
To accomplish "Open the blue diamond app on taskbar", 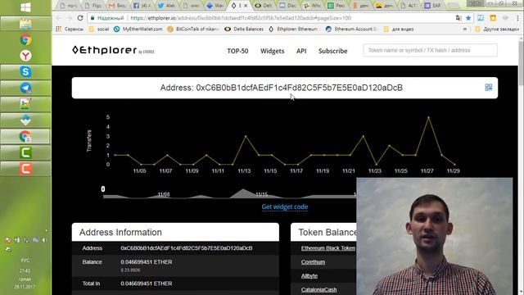I will pyautogui.click(x=25, y=120).
